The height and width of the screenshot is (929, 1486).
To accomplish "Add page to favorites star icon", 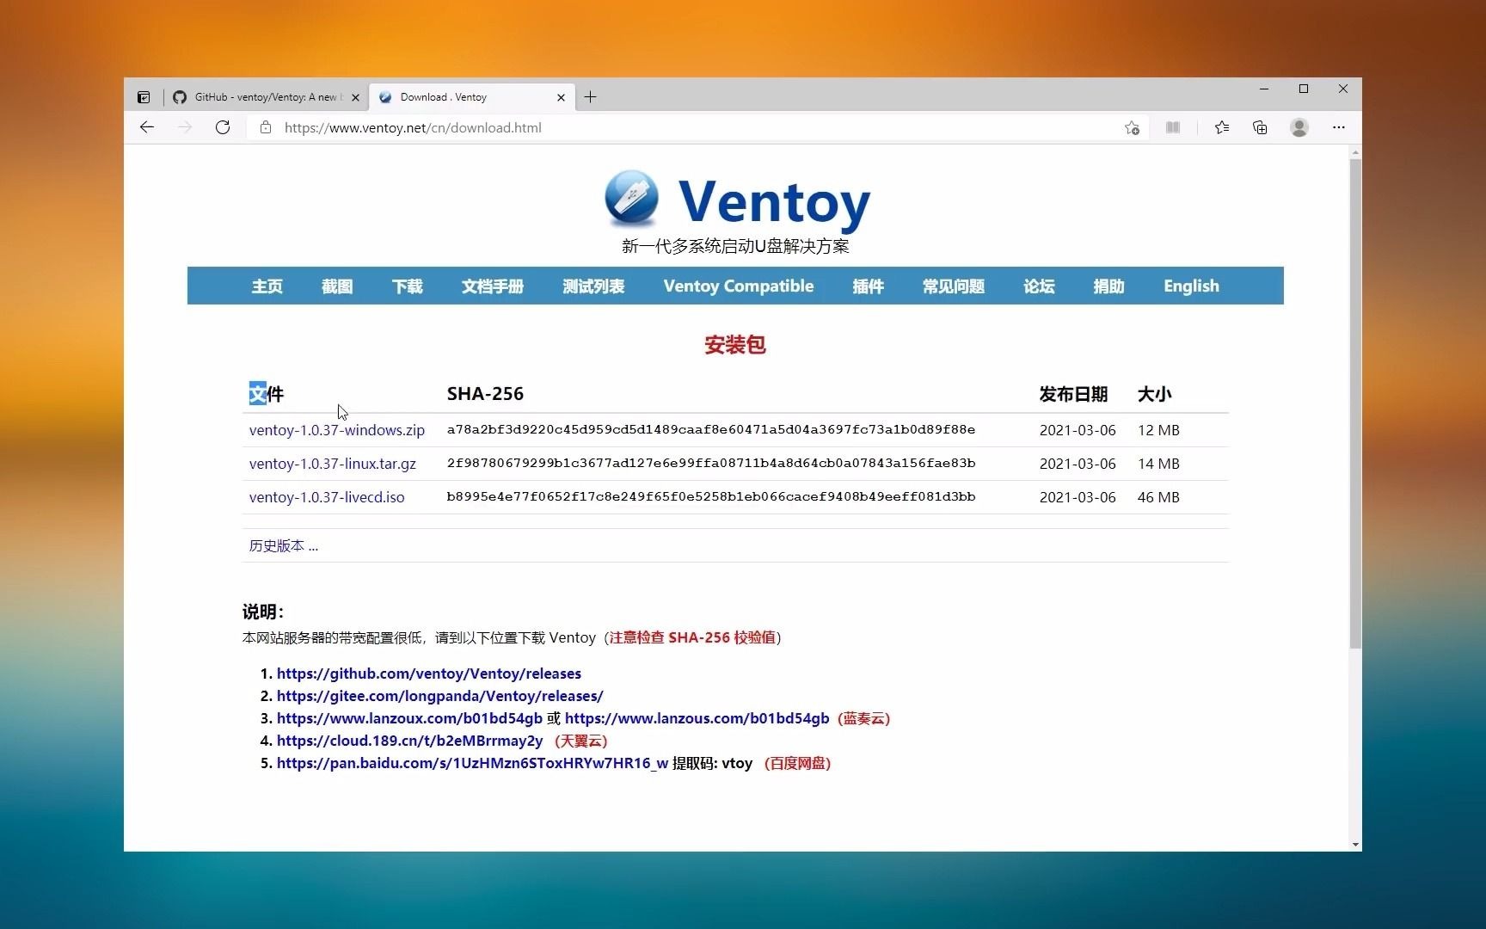I will pos(1132,127).
